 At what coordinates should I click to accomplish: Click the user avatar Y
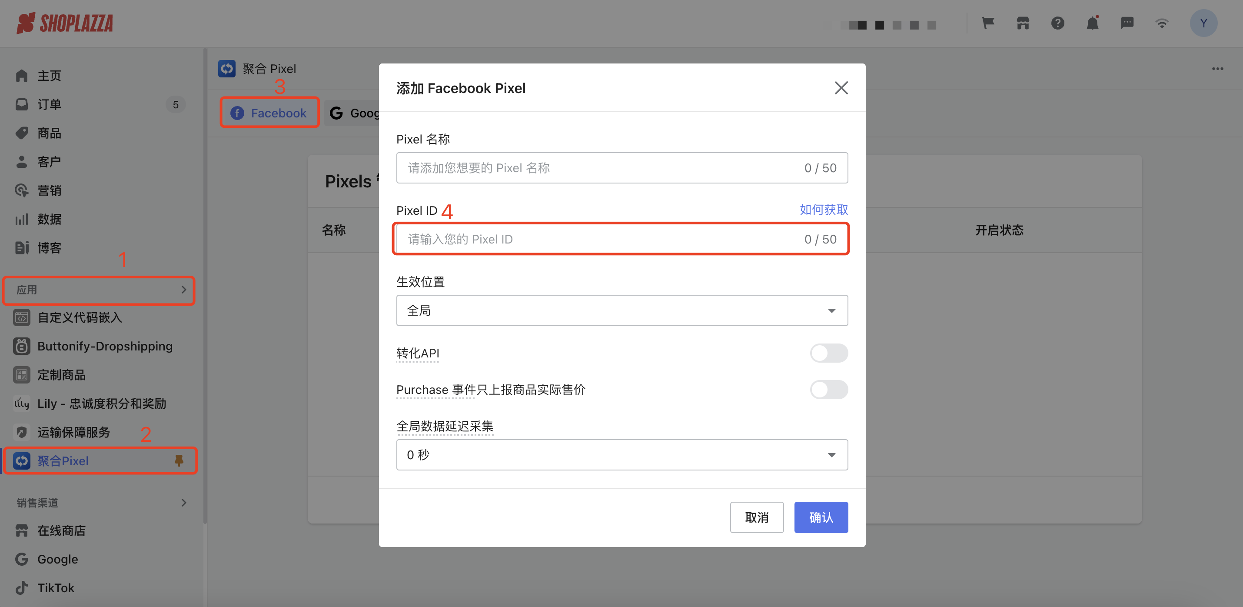point(1203,23)
